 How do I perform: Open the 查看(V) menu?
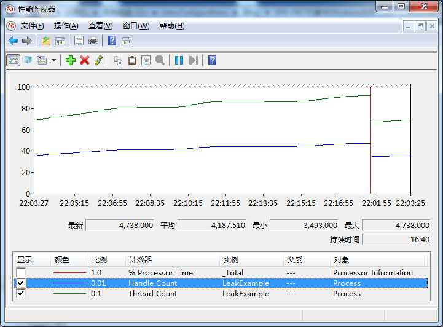(101, 26)
